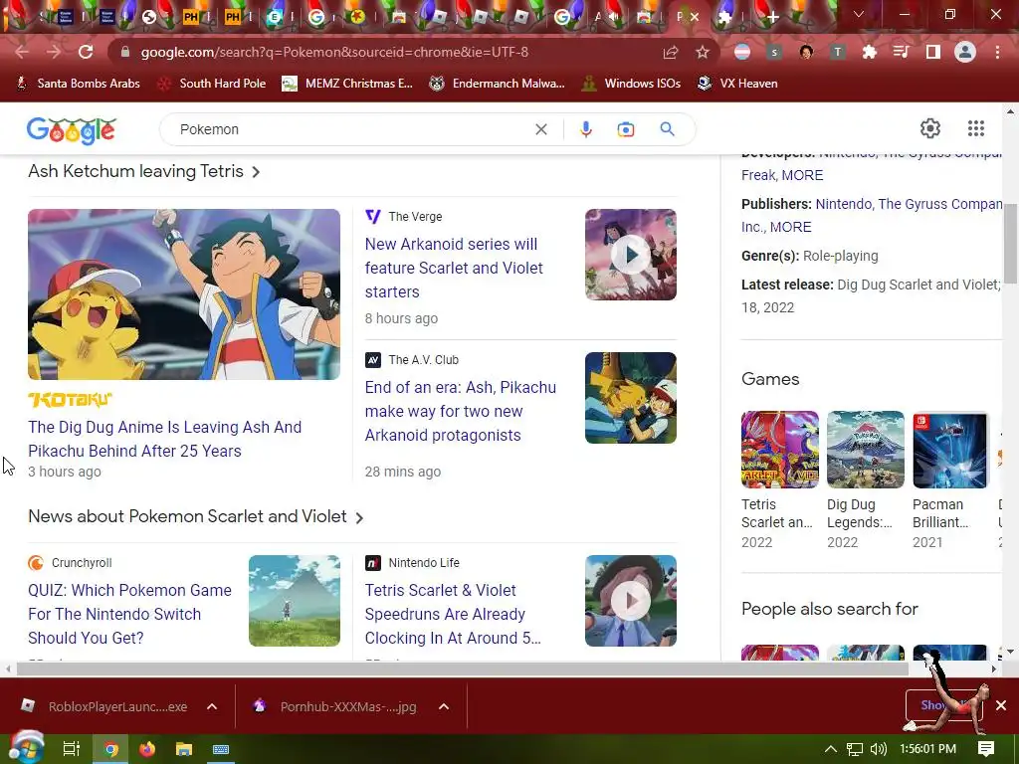This screenshot has height=764, width=1019.
Task: Open the South Hard Pole bookmark
Action: [212, 84]
